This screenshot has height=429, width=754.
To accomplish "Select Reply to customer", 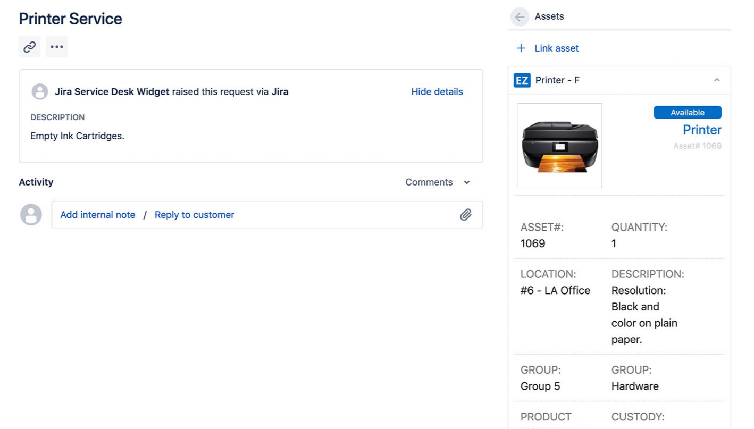I will 195,215.
